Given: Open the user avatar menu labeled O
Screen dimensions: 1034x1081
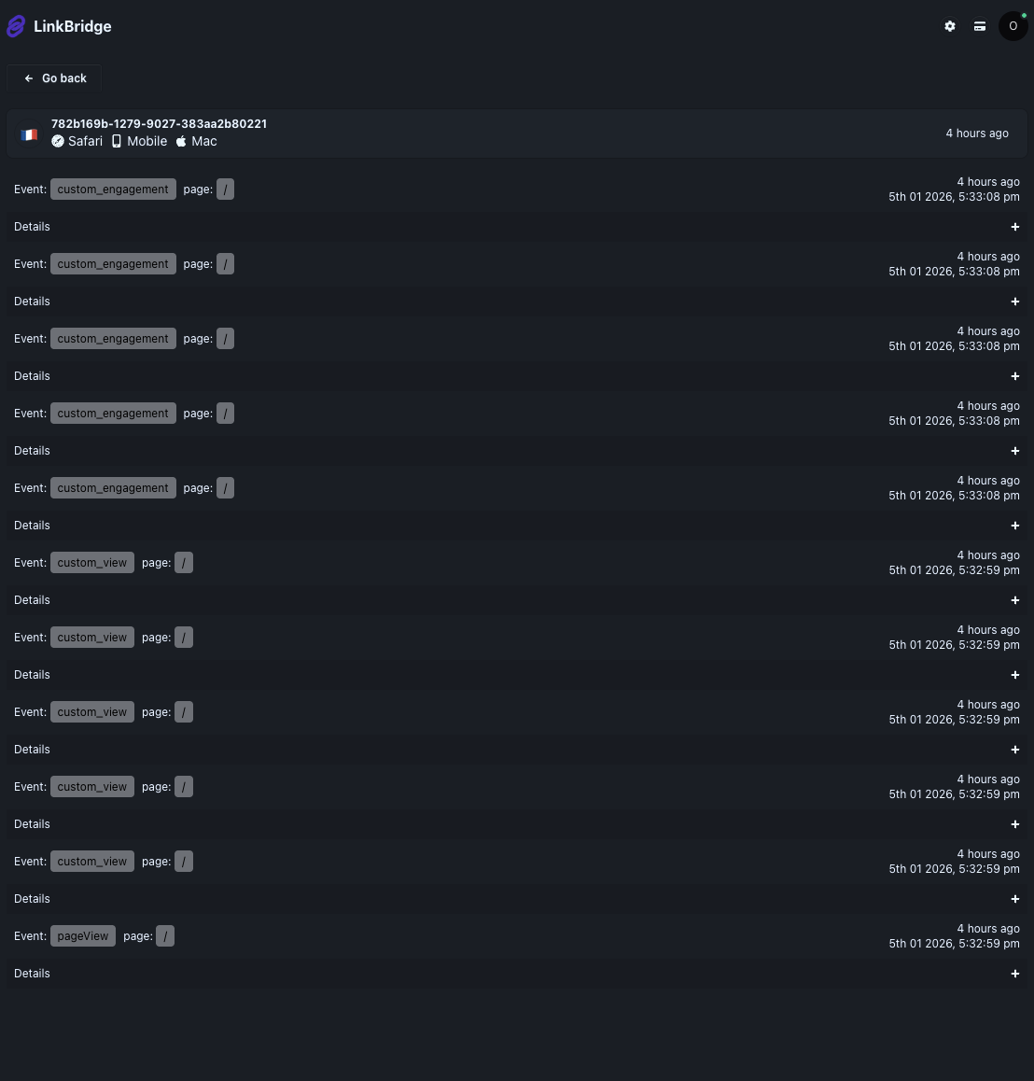Looking at the screenshot, I should (1013, 26).
